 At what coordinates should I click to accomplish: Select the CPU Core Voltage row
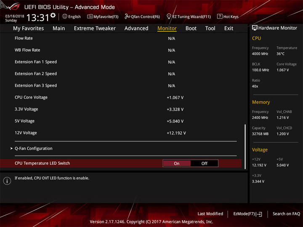coord(121,98)
